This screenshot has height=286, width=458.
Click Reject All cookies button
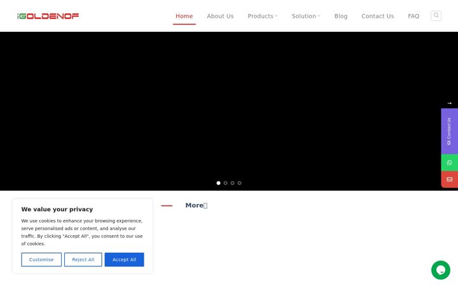[83, 259]
